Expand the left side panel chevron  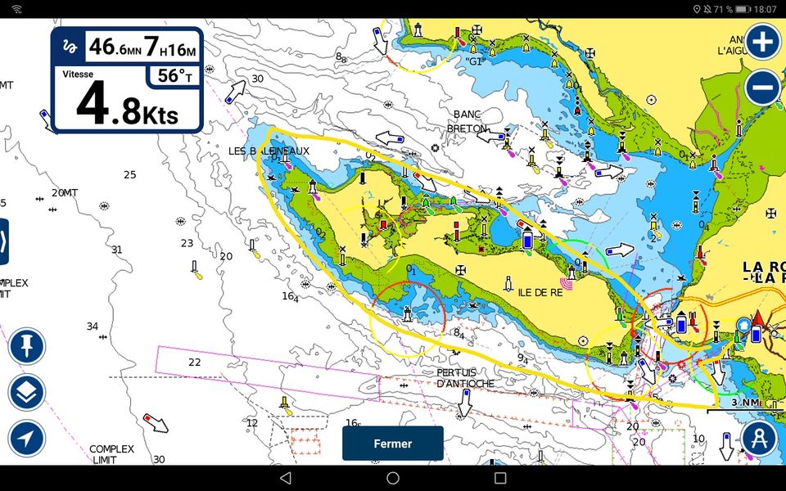pyautogui.click(x=3, y=241)
